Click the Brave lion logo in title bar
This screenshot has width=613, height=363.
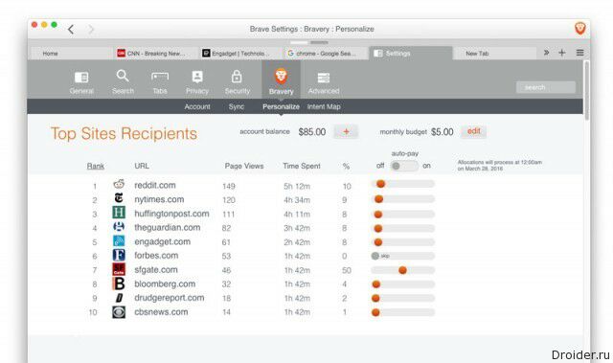pyautogui.click(x=579, y=29)
